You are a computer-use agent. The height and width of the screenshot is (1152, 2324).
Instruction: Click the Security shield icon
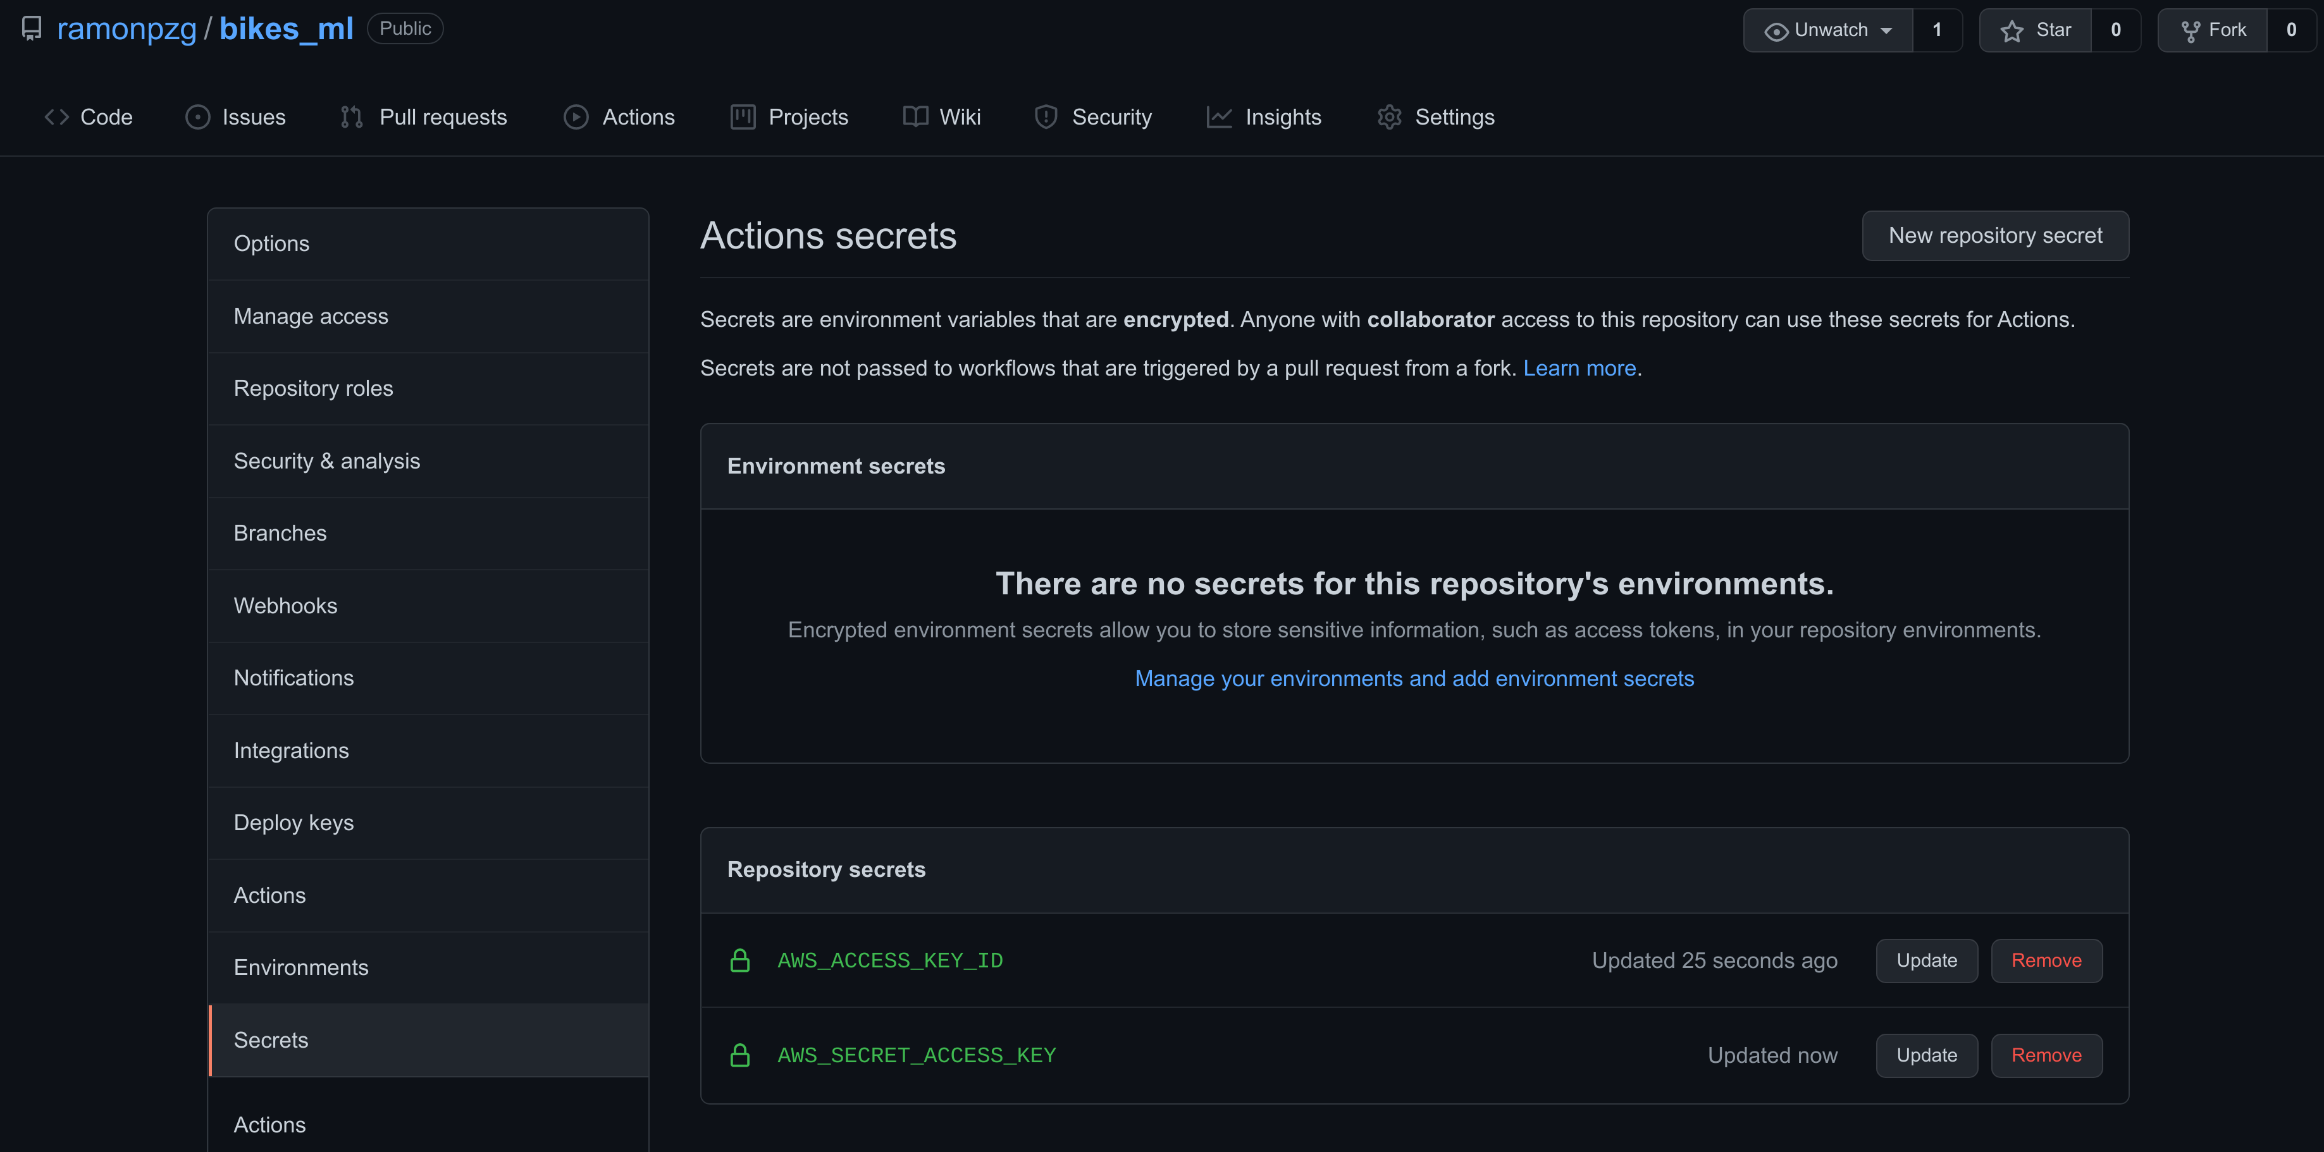[1046, 117]
